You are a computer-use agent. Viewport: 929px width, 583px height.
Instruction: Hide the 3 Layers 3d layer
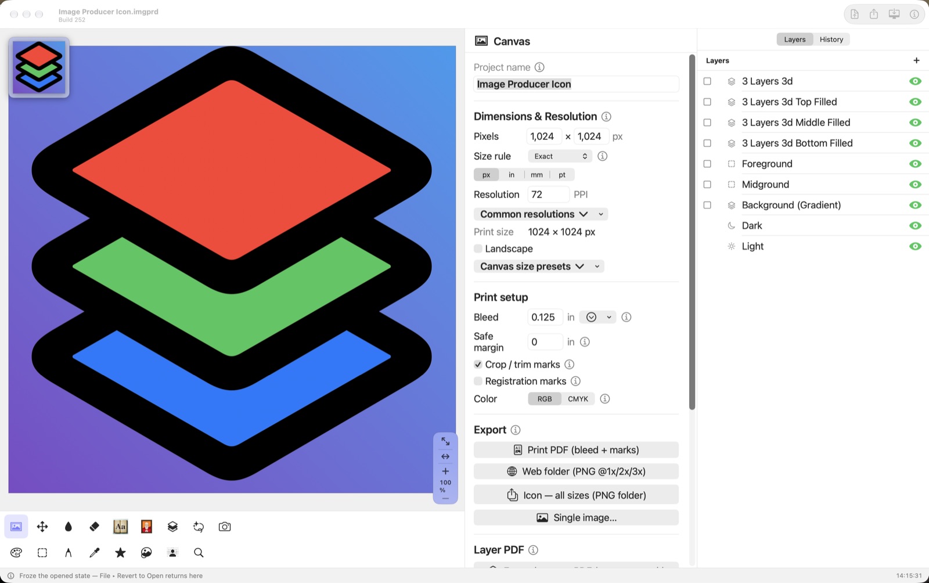click(x=915, y=81)
